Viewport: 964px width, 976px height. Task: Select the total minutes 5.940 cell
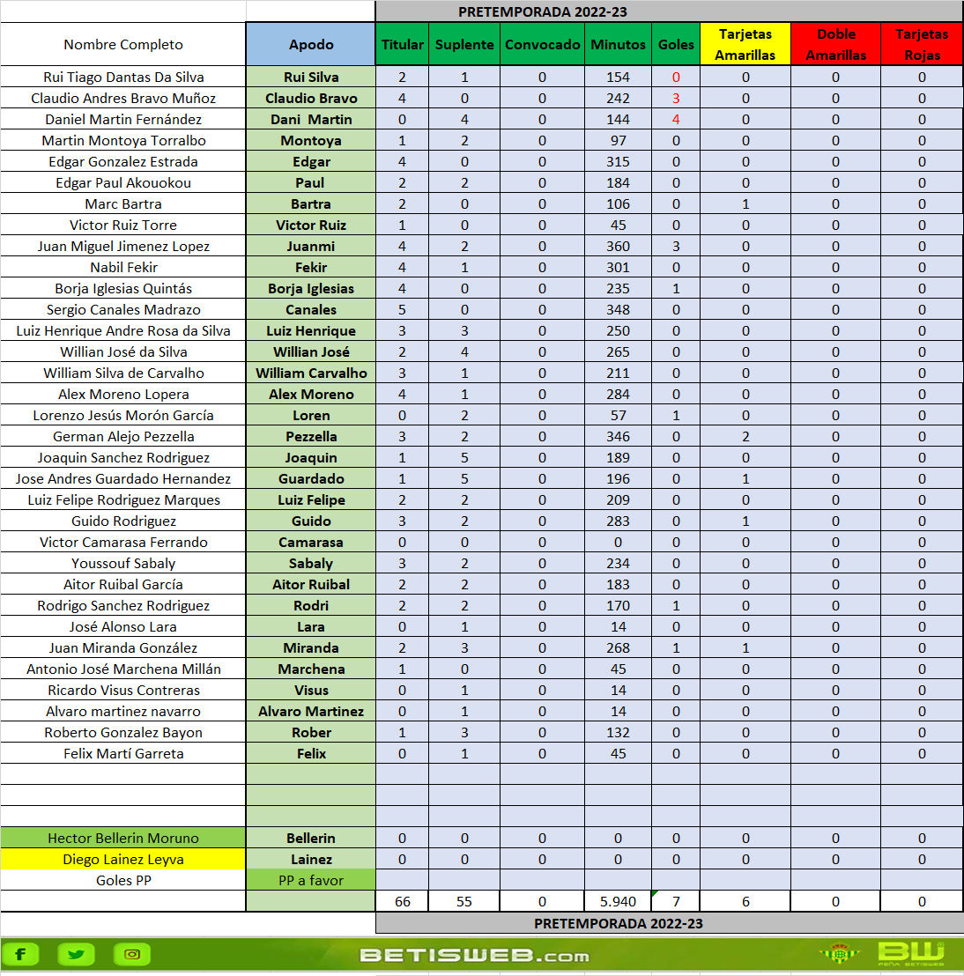(619, 902)
